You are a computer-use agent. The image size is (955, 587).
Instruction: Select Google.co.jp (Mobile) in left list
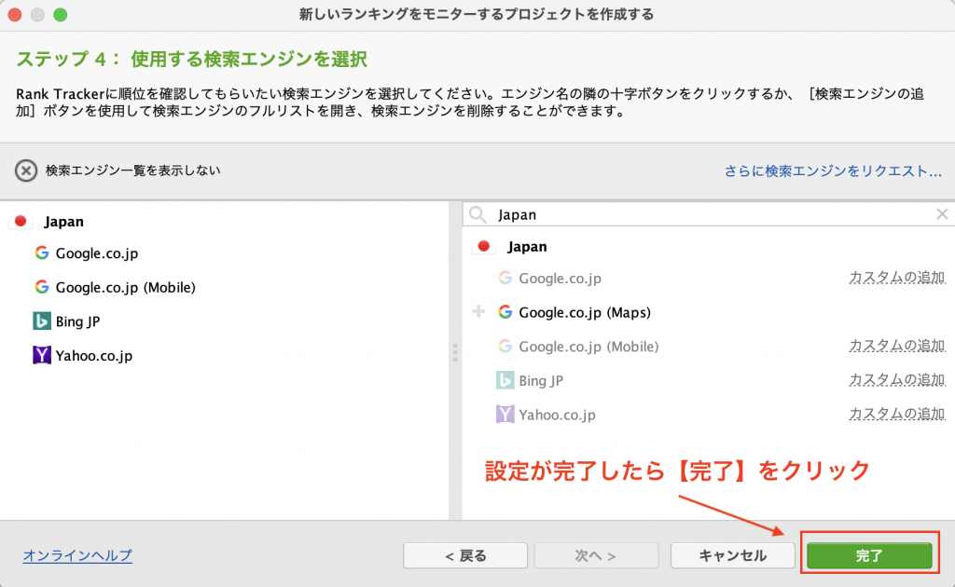pos(126,287)
